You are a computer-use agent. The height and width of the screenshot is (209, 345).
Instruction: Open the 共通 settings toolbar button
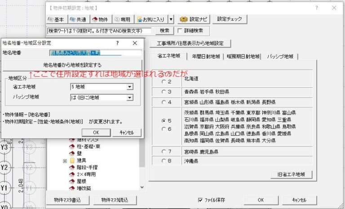[79, 19]
